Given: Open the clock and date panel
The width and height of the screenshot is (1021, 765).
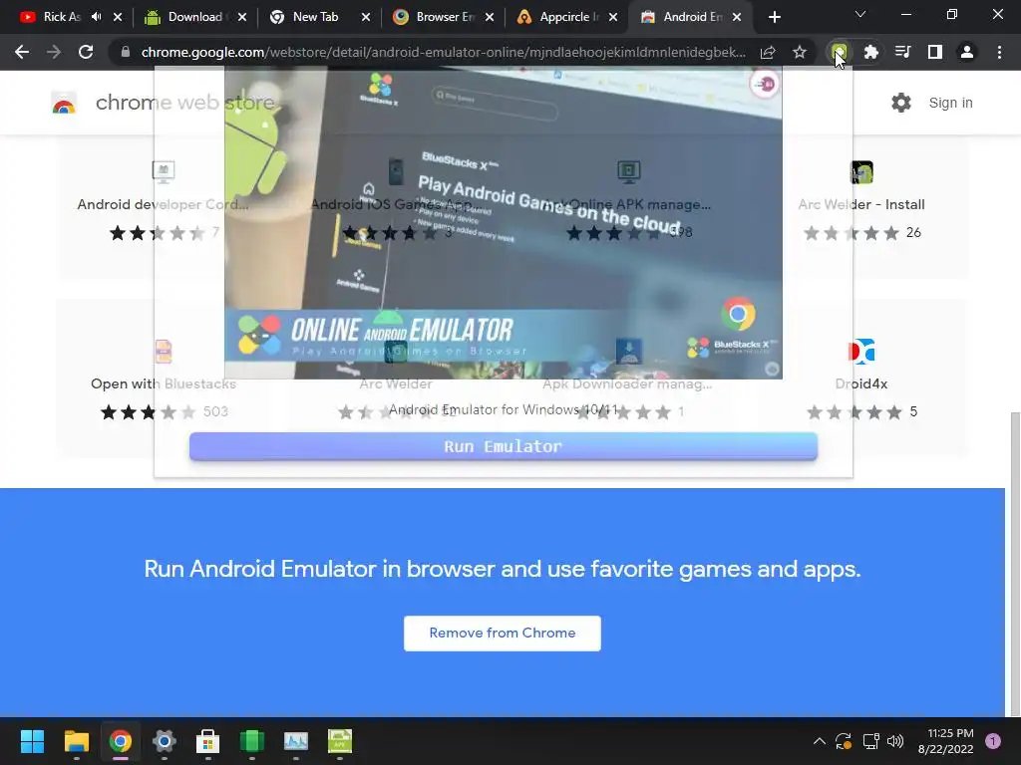Looking at the screenshot, I should tap(945, 741).
